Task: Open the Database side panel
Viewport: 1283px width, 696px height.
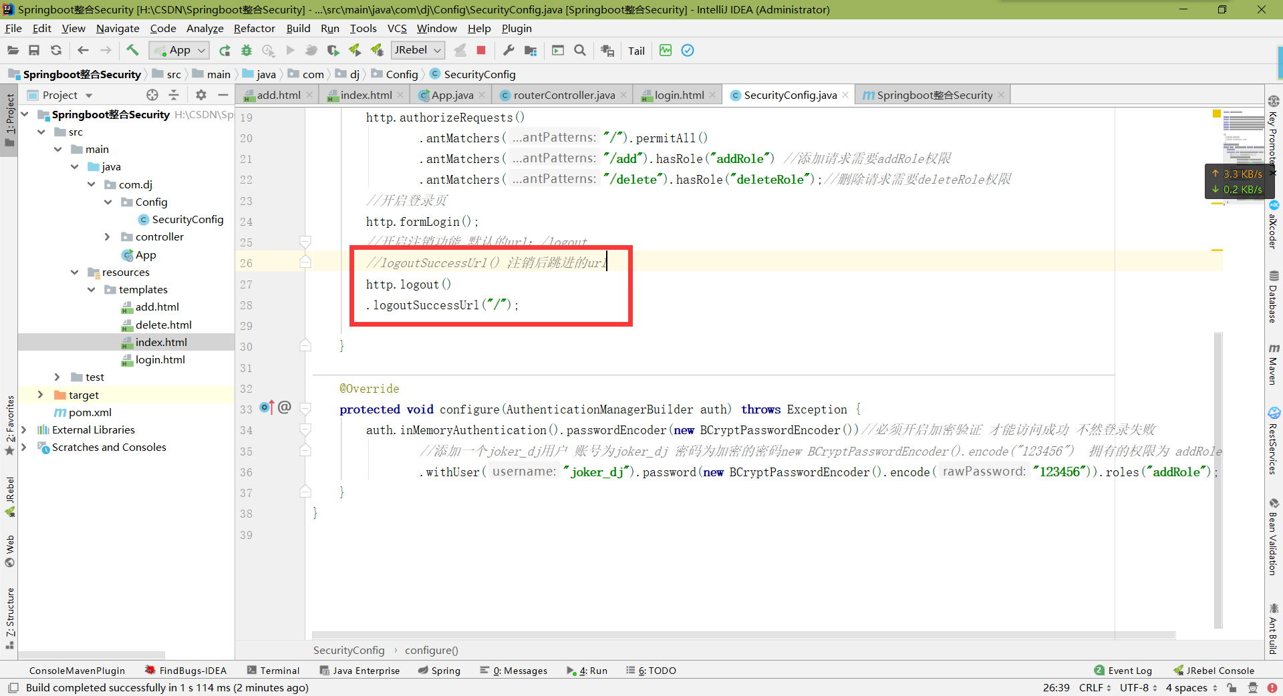Action: pos(1274,297)
